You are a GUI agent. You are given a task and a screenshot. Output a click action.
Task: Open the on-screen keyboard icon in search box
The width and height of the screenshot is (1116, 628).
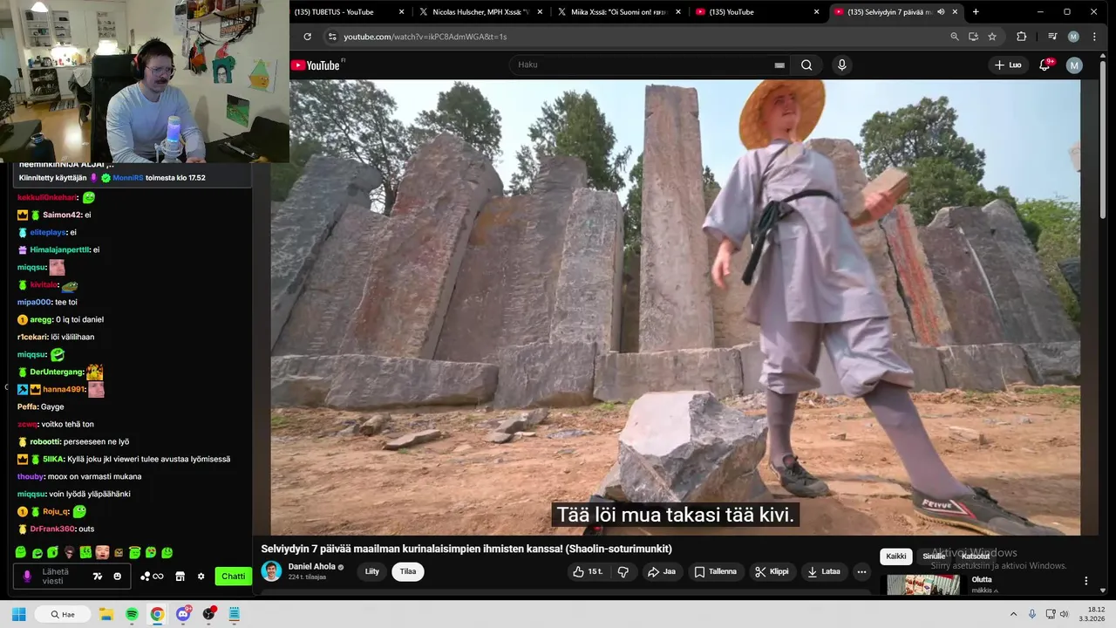coord(779,65)
